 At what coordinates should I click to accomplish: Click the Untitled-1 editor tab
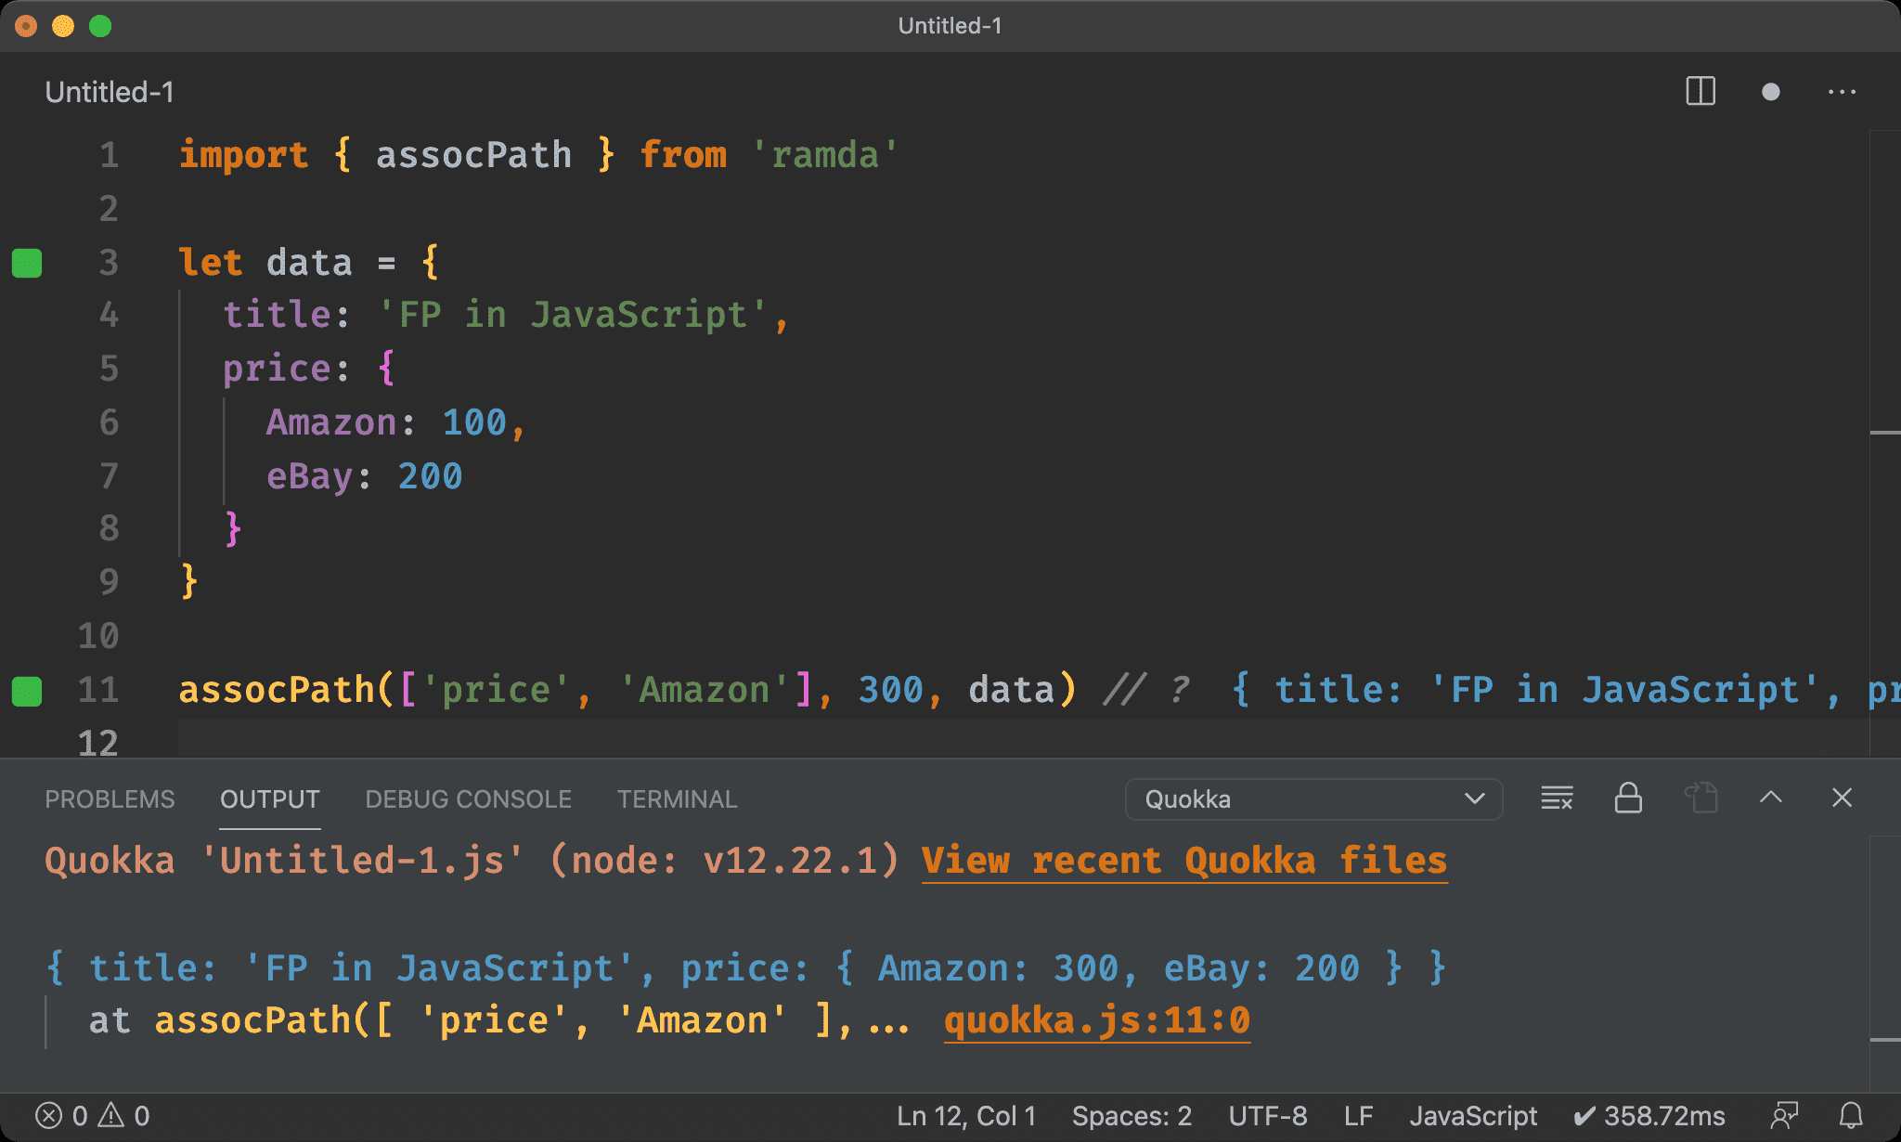(x=110, y=92)
